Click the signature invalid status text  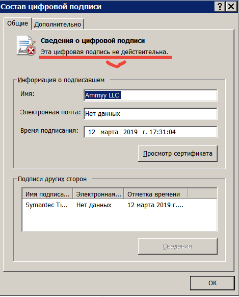[x=104, y=52]
